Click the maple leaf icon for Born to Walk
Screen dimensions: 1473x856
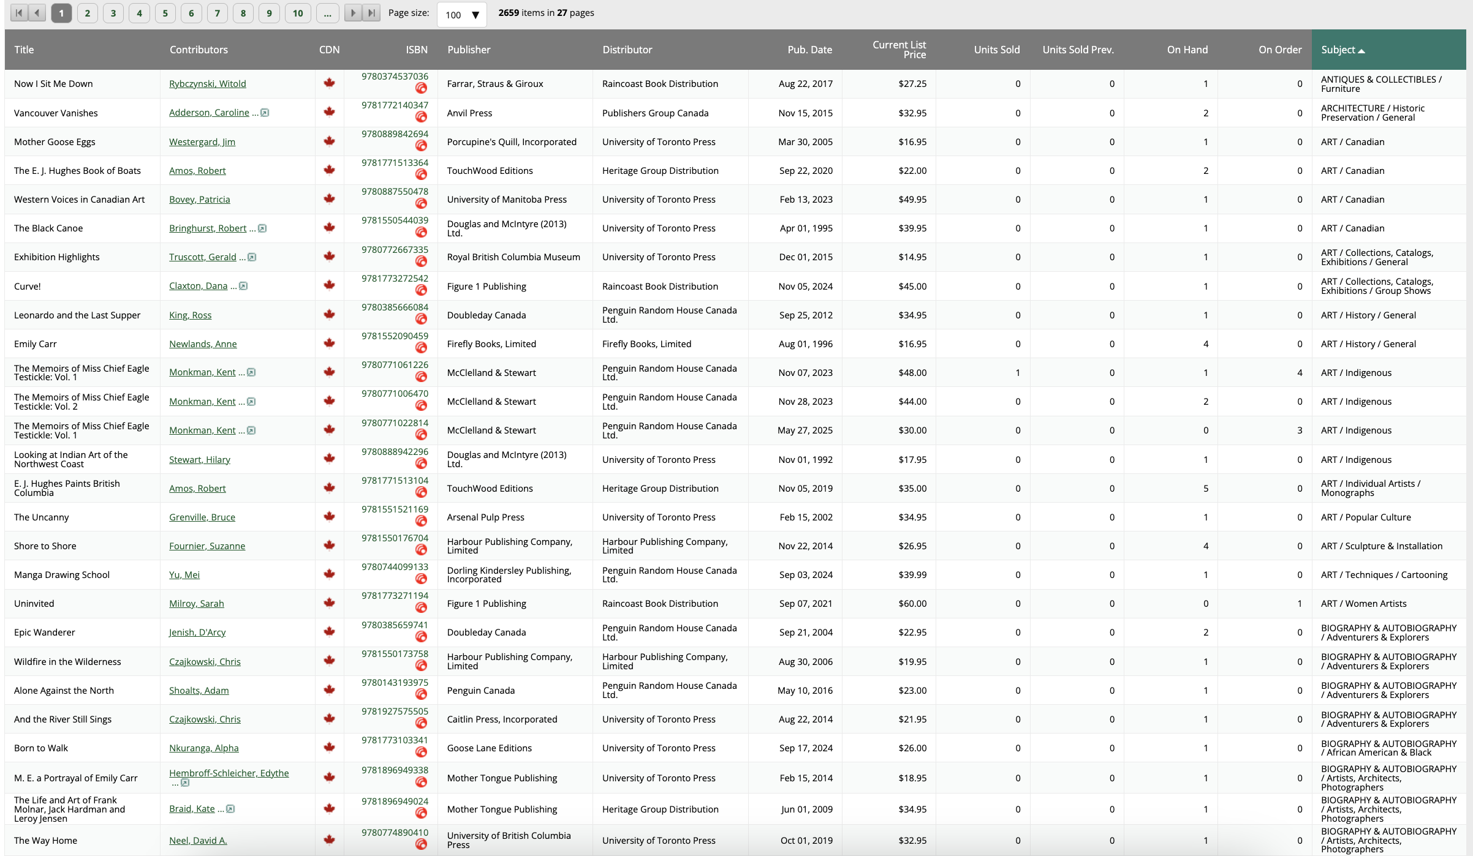[x=330, y=747]
